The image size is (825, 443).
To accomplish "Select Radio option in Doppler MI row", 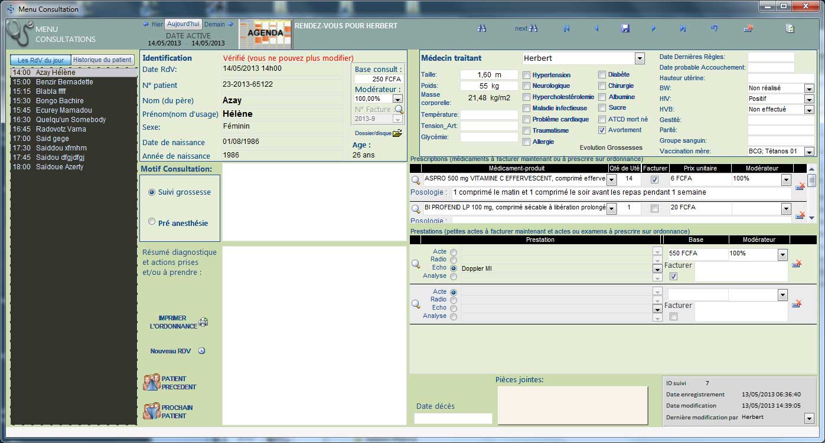I will [454, 260].
